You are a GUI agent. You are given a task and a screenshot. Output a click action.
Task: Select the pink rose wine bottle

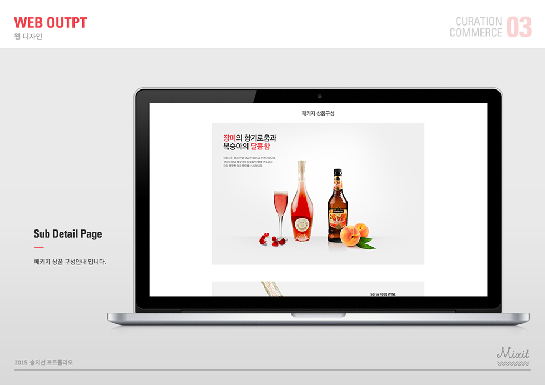(302, 204)
